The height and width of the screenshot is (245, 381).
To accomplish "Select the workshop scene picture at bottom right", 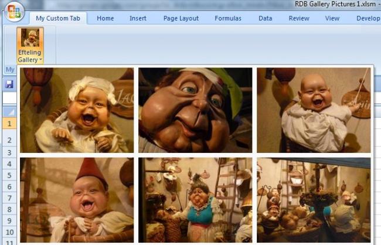I will point(314,200).
